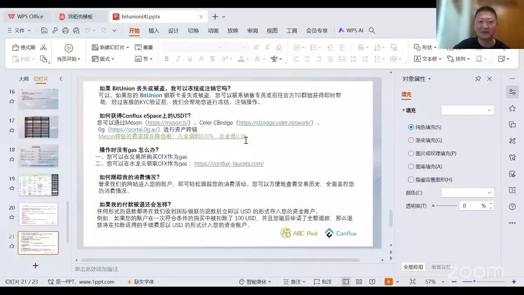Click the Bold formatting button
This screenshot has height=295, width=524.
166,59
